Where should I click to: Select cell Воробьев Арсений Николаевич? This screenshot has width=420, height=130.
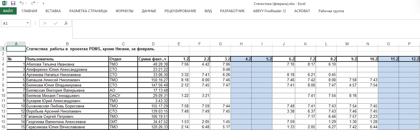67,111
